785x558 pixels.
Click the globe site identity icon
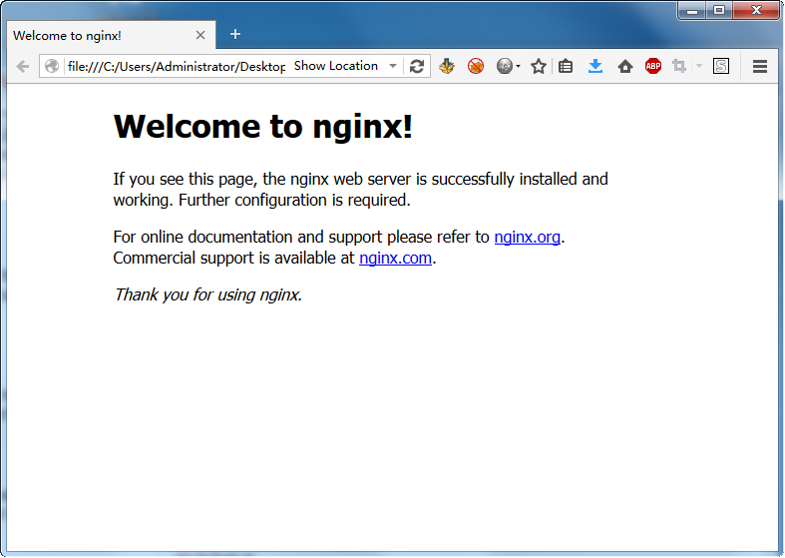coord(52,66)
